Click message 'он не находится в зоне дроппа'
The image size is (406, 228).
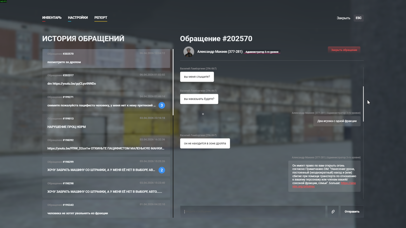click(205, 143)
